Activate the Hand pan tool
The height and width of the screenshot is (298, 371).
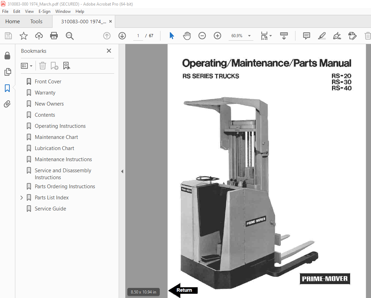187,36
